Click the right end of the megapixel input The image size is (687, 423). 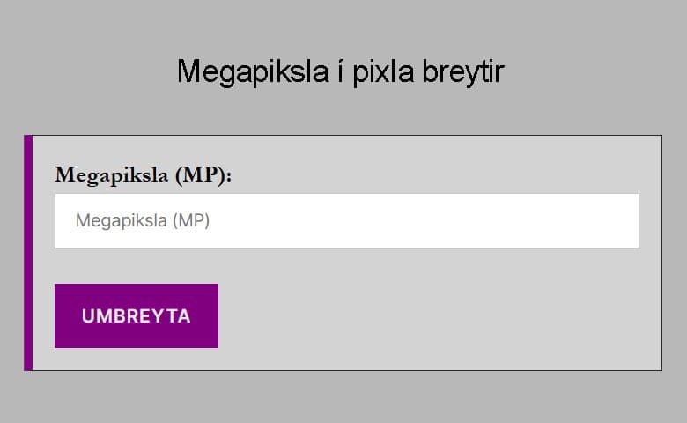click(x=617, y=220)
